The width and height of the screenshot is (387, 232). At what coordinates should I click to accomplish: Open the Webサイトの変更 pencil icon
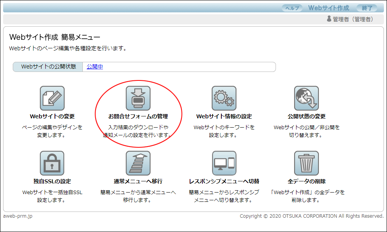(52, 98)
